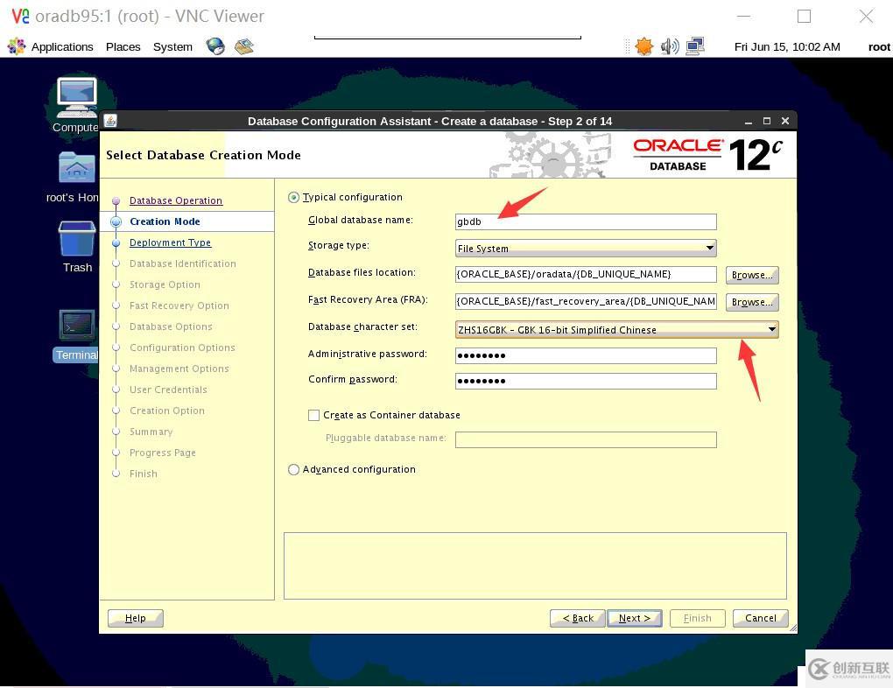Go to Database Operation step
Viewport: 893px width, 688px height.
176,200
